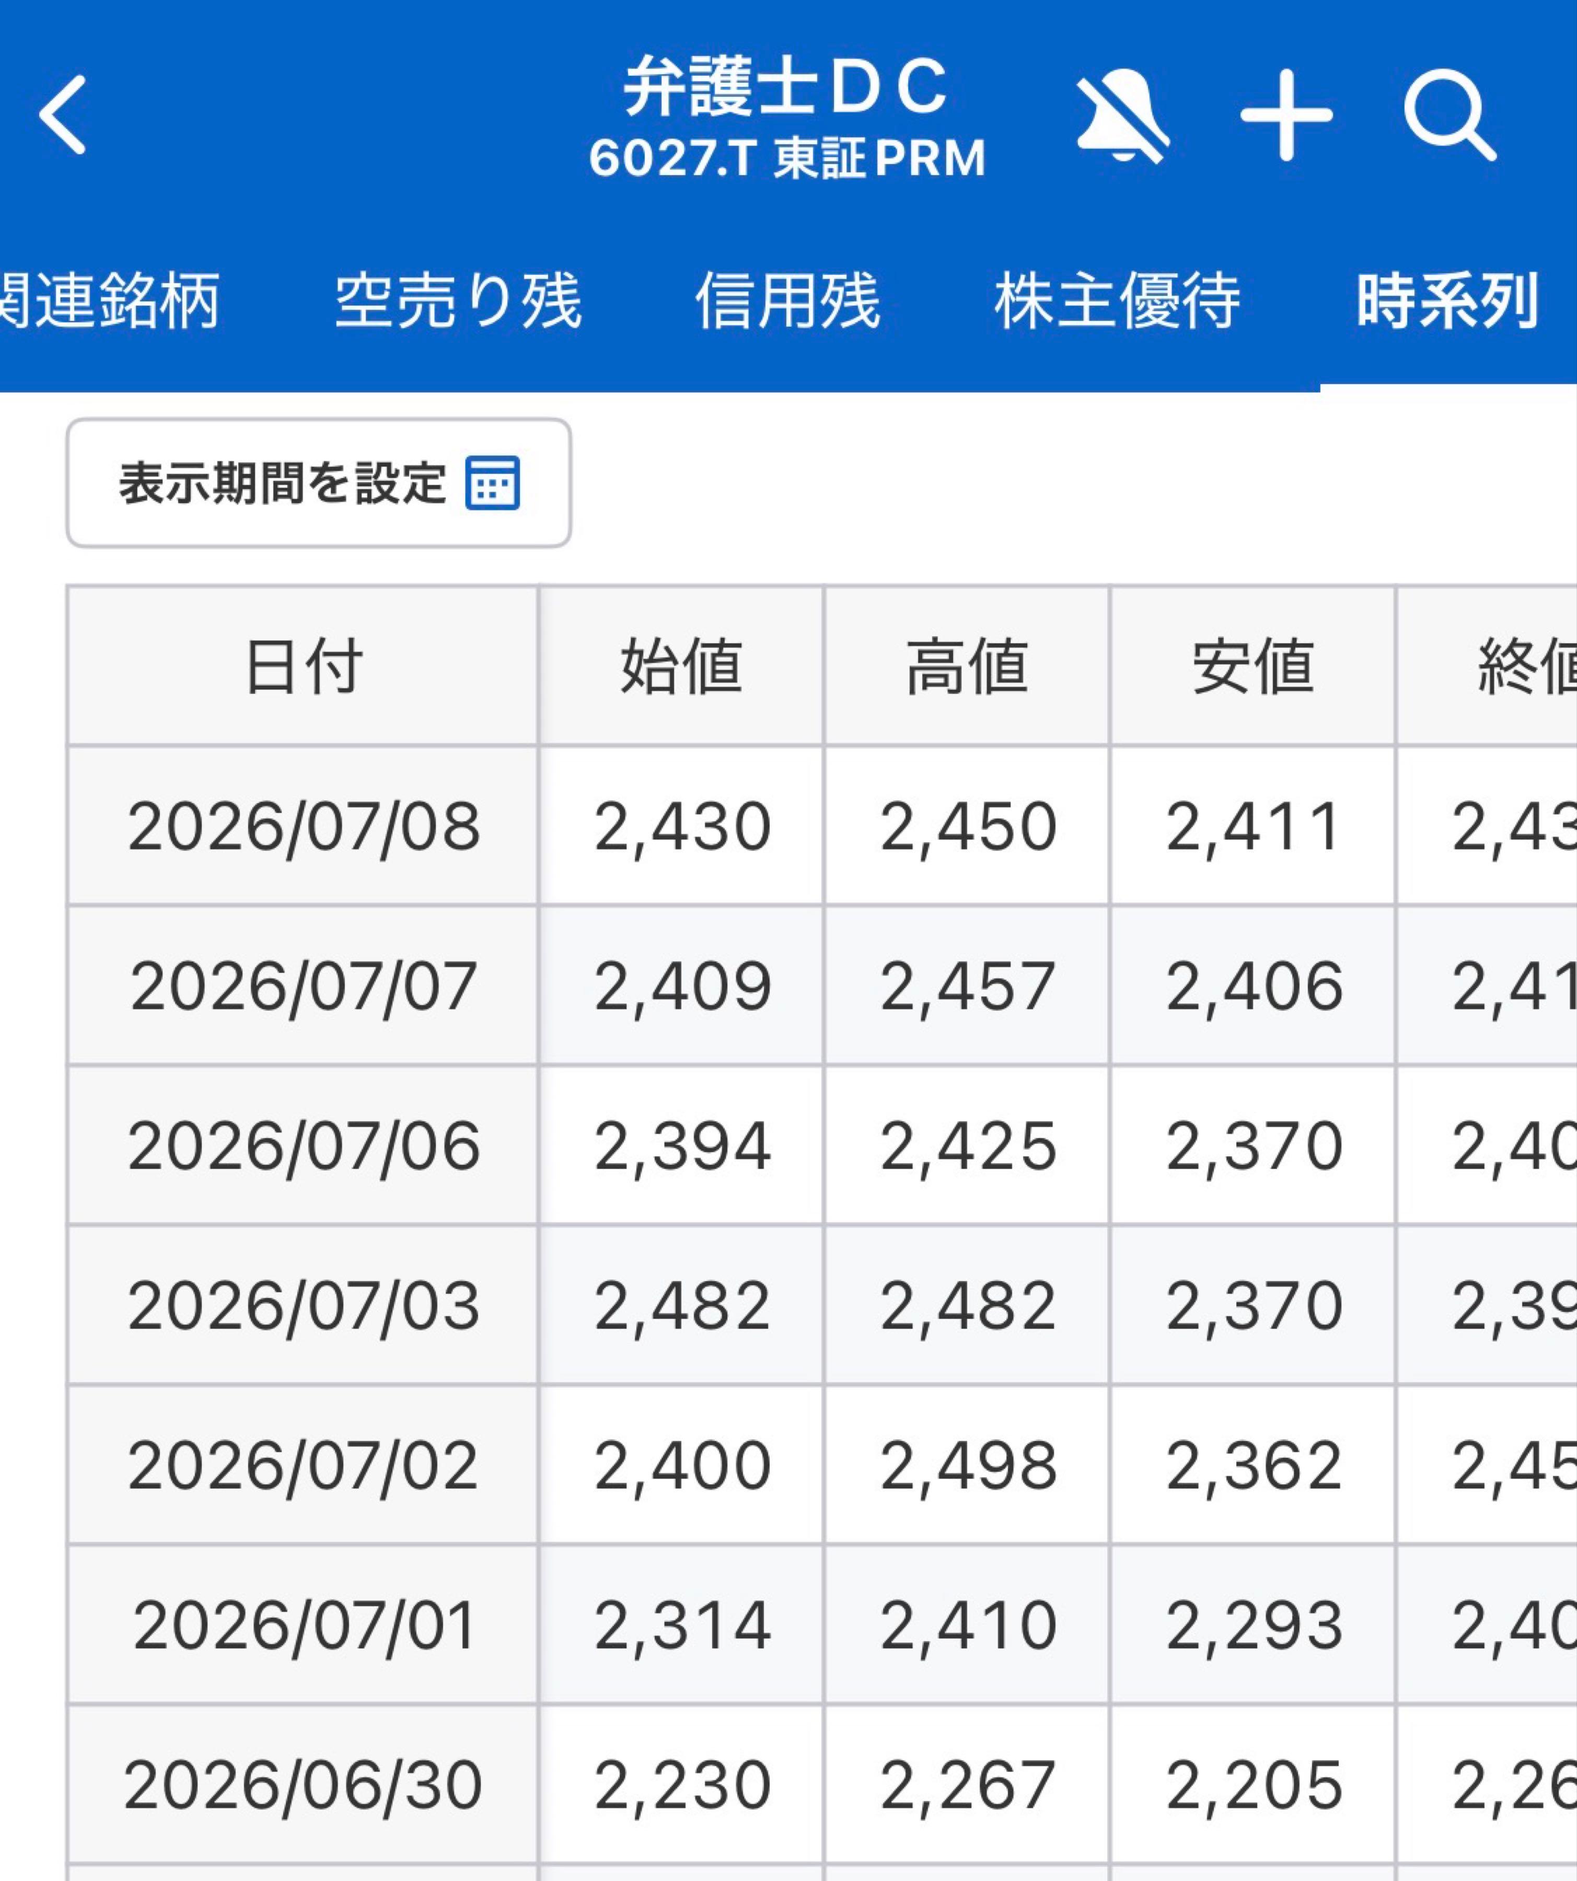Click the 安値 column header
Viewport: 1577px width, 1881px height.
pyautogui.click(x=1253, y=666)
